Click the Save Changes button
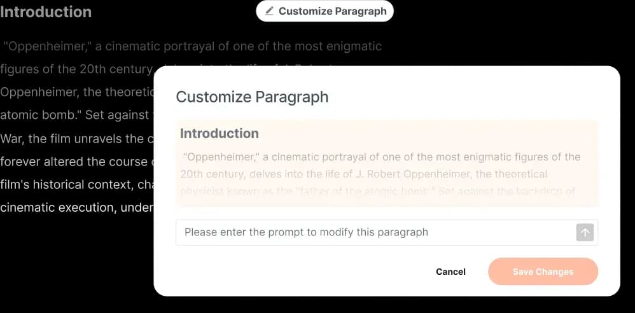This screenshot has width=635, height=313. 543,272
